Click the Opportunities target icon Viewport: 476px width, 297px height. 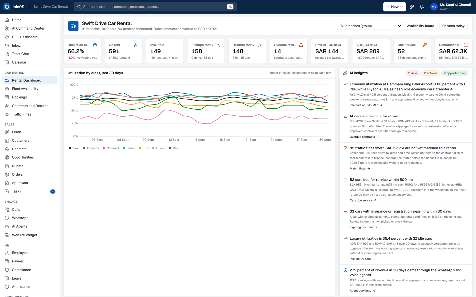click(7, 157)
